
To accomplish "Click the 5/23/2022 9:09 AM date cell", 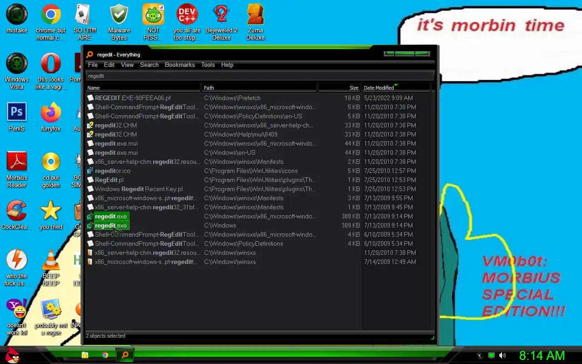I will pyautogui.click(x=388, y=98).
